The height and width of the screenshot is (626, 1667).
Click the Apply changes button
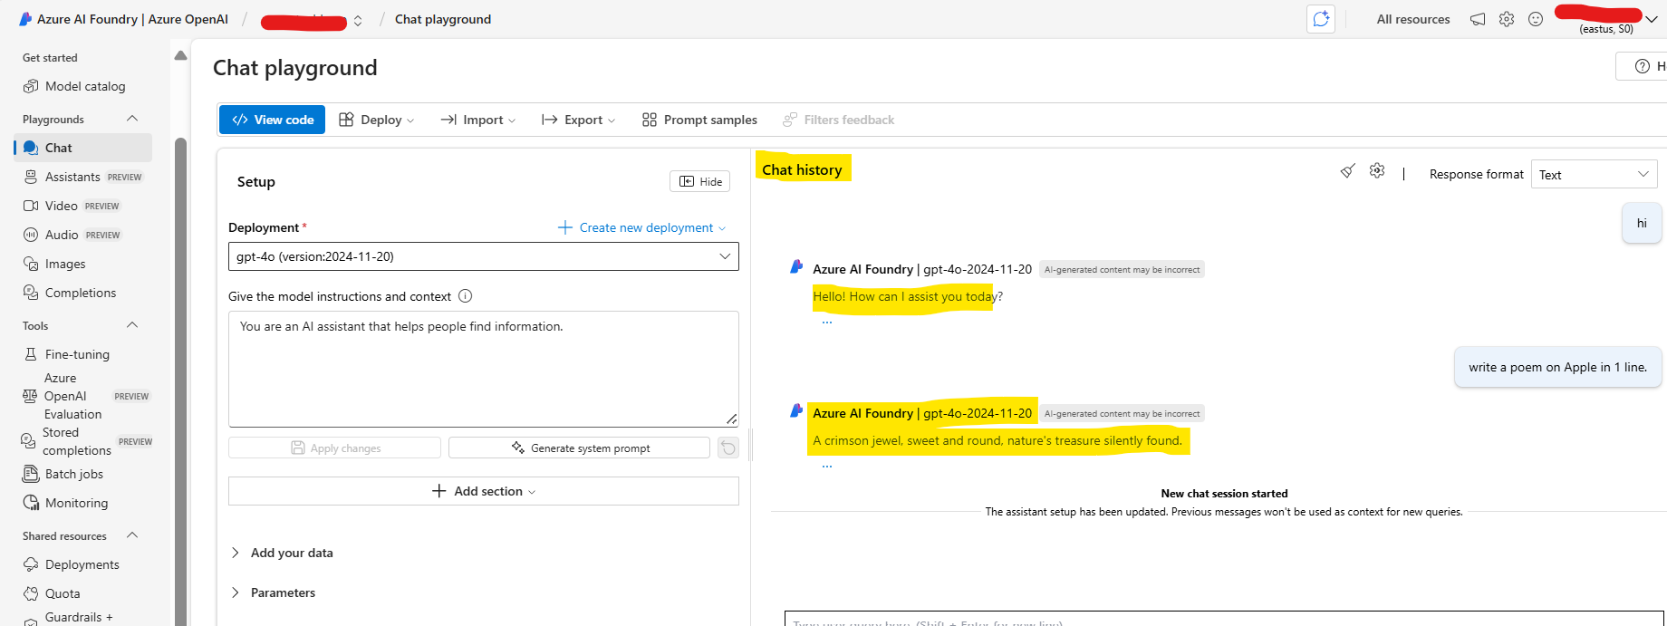point(334,448)
